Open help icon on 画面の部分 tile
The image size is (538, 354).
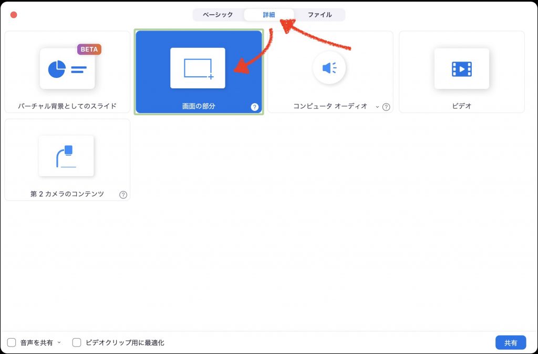coord(255,107)
